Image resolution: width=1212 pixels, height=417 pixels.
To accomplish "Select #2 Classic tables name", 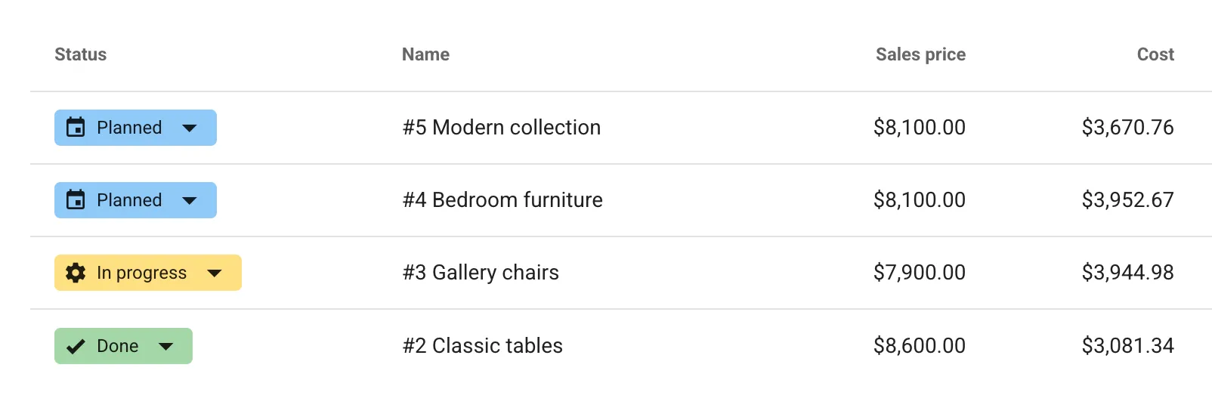I will 483,346.
